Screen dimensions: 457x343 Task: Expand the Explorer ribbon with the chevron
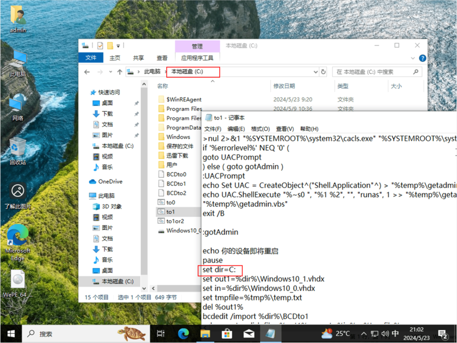[412, 58]
